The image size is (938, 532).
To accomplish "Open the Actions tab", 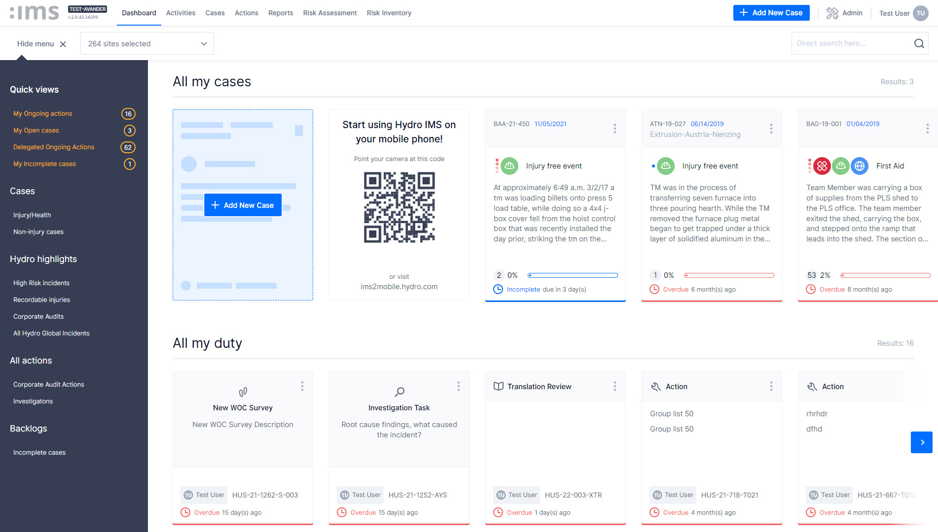I will [247, 13].
